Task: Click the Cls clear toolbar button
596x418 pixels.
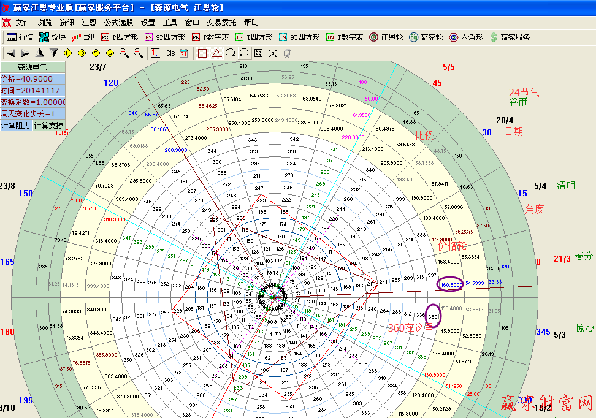Action: pos(170,53)
